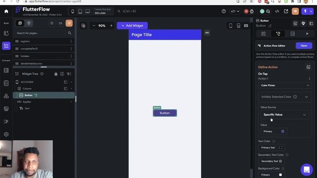Open the debug bug icon in the top bar
This screenshot has height=178, width=317.
coord(252,11)
